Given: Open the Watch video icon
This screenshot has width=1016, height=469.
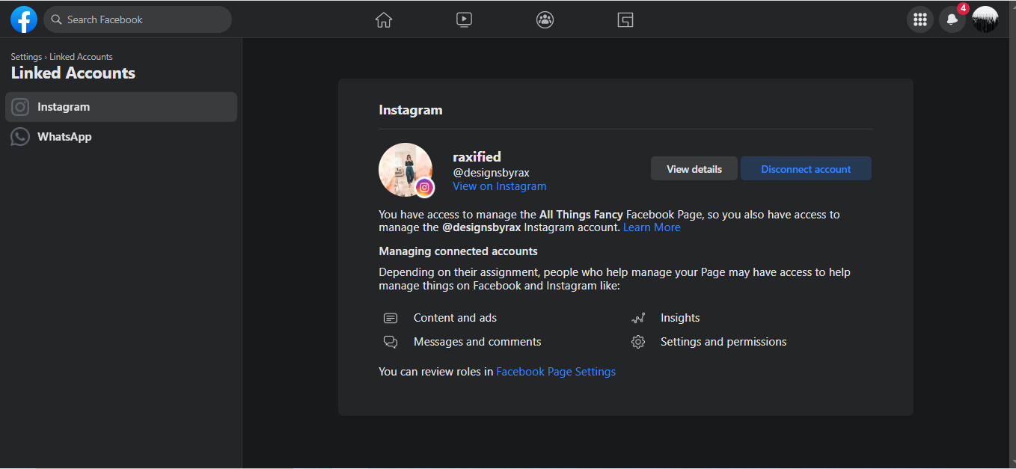Looking at the screenshot, I should (464, 20).
